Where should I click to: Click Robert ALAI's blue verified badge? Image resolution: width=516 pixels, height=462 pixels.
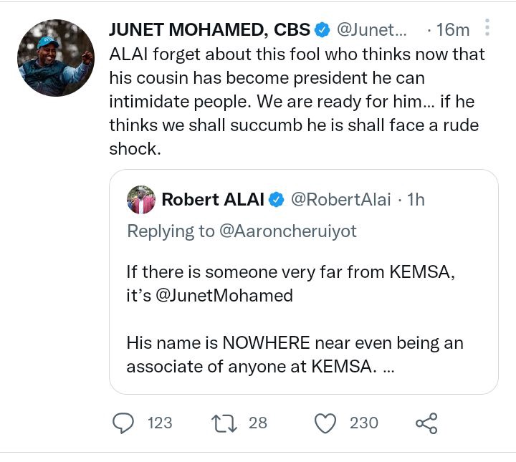tap(276, 200)
